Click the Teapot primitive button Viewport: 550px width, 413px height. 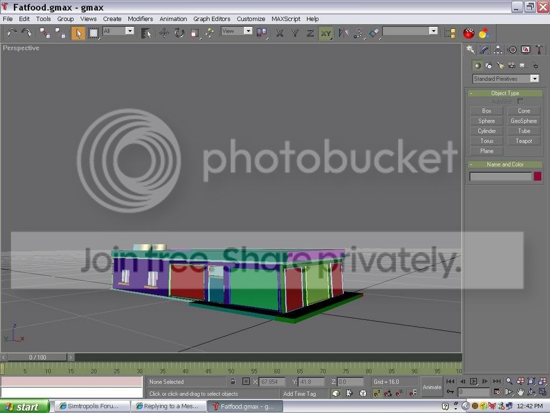524,141
